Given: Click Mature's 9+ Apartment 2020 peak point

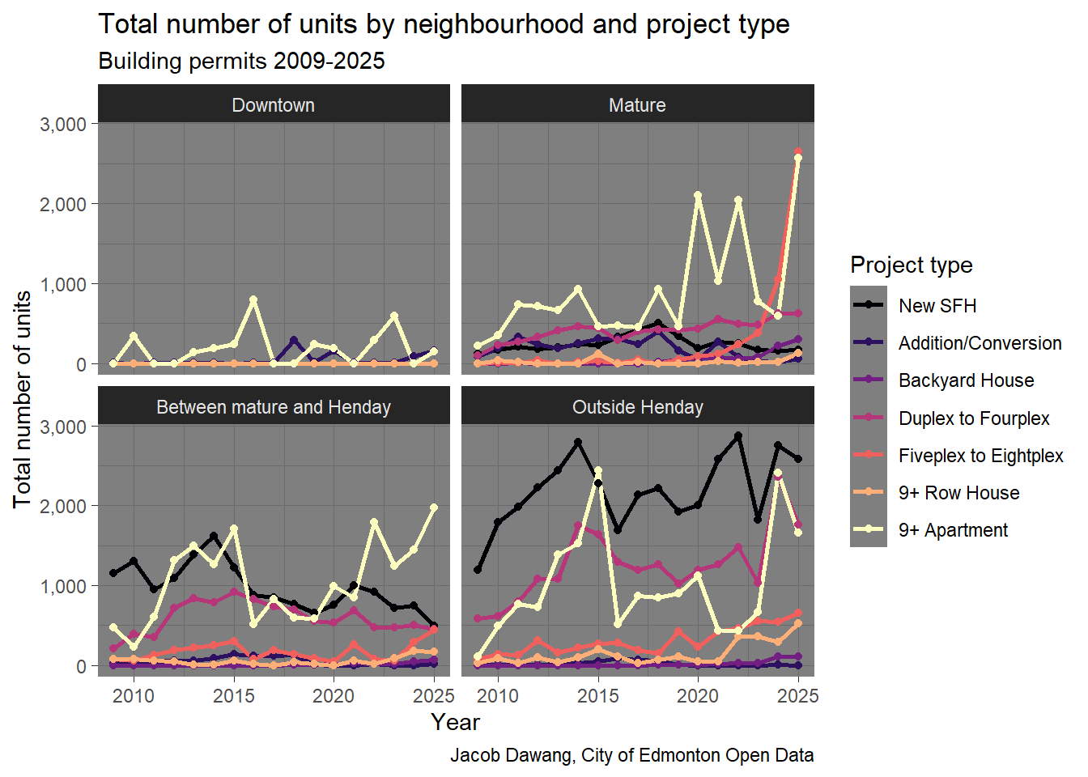Looking at the screenshot, I should [x=697, y=195].
